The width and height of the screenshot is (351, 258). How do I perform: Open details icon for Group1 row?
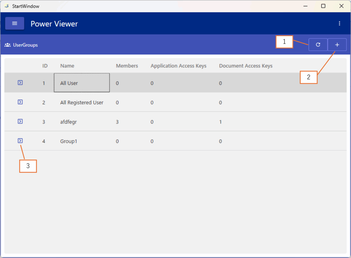point(20,141)
